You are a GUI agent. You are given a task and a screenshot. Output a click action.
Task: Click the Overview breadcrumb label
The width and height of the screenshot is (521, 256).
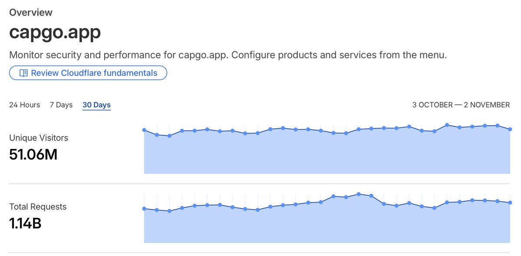coord(31,13)
